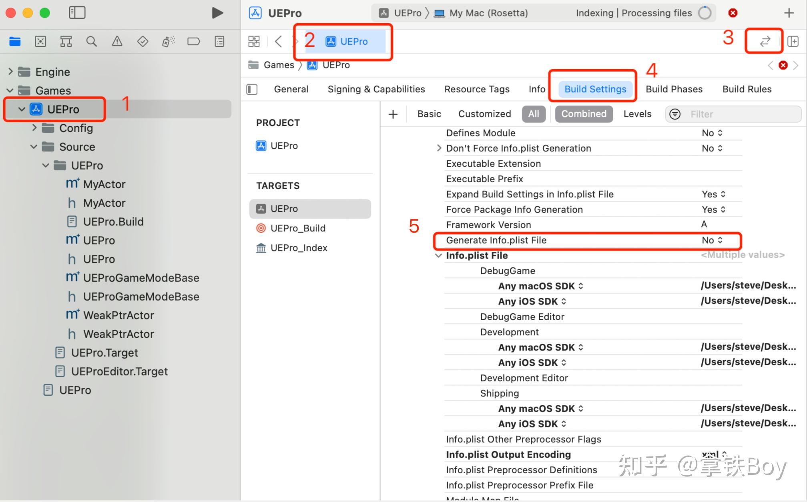The width and height of the screenshot is (807, 502).
Task: Switch to Signing & Capabilities tab
Action: pos(376,89)
